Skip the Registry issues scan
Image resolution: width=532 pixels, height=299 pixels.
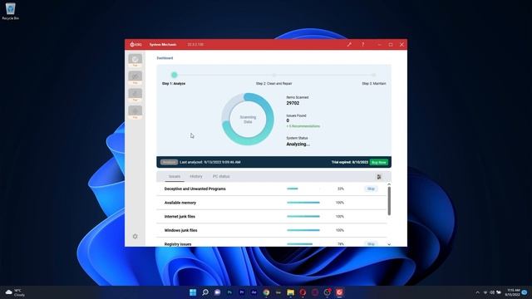(371, 243)
